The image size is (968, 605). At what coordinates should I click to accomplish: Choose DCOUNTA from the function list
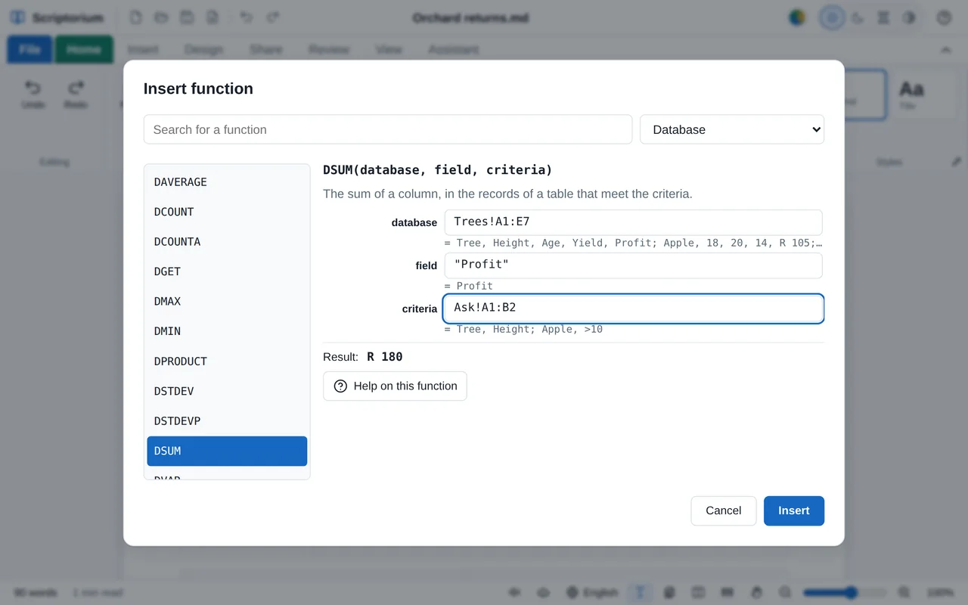click(x=227, y=242)
